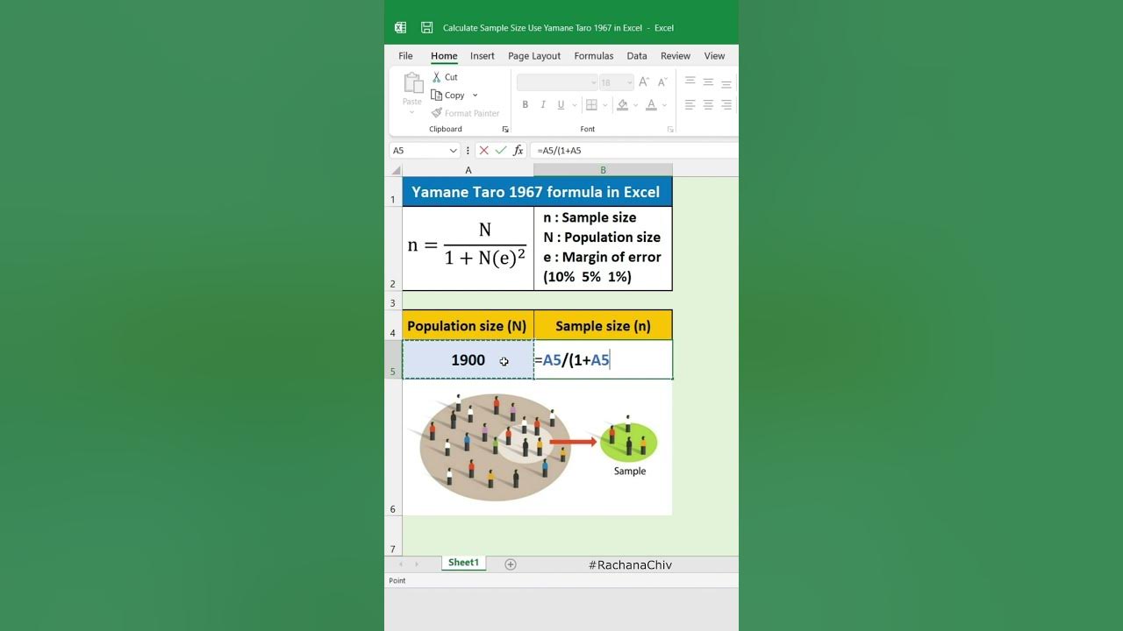Expand the Font Color dropdown arrow
This screenshot has width=1123, height=631.
[x=664, y=106]
